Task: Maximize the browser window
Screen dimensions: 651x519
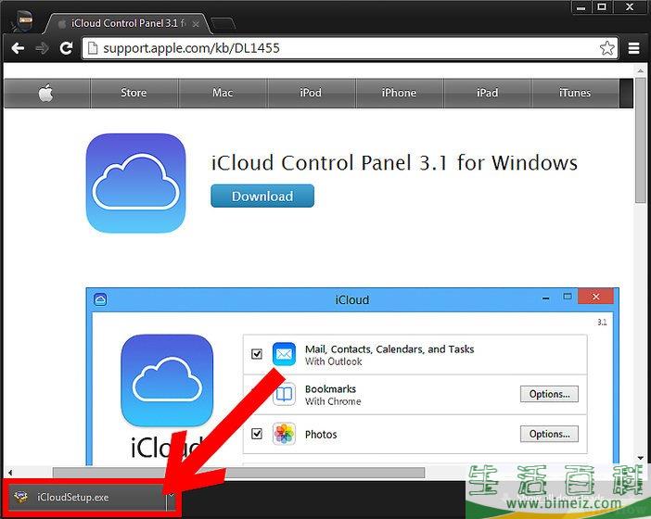Action: click(602, 7)
